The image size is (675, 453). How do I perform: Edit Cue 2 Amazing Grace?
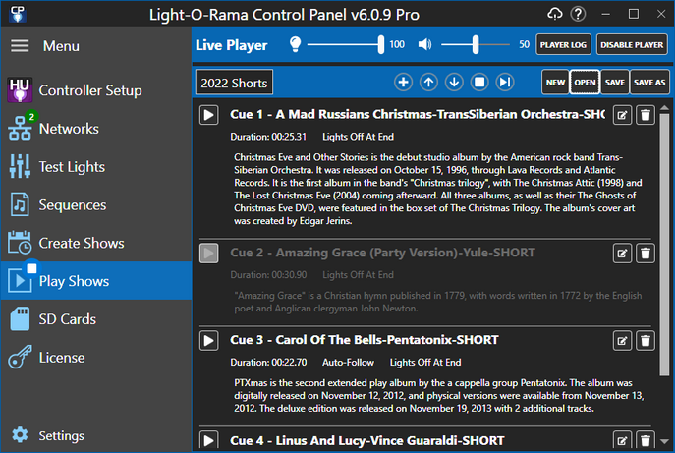coord(622,254)
